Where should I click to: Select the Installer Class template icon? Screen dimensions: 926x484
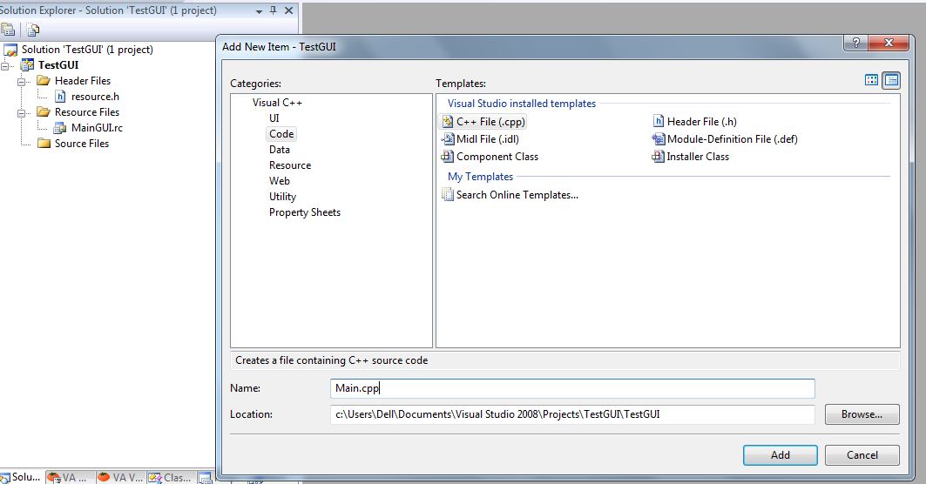click(x=658, y=157)
